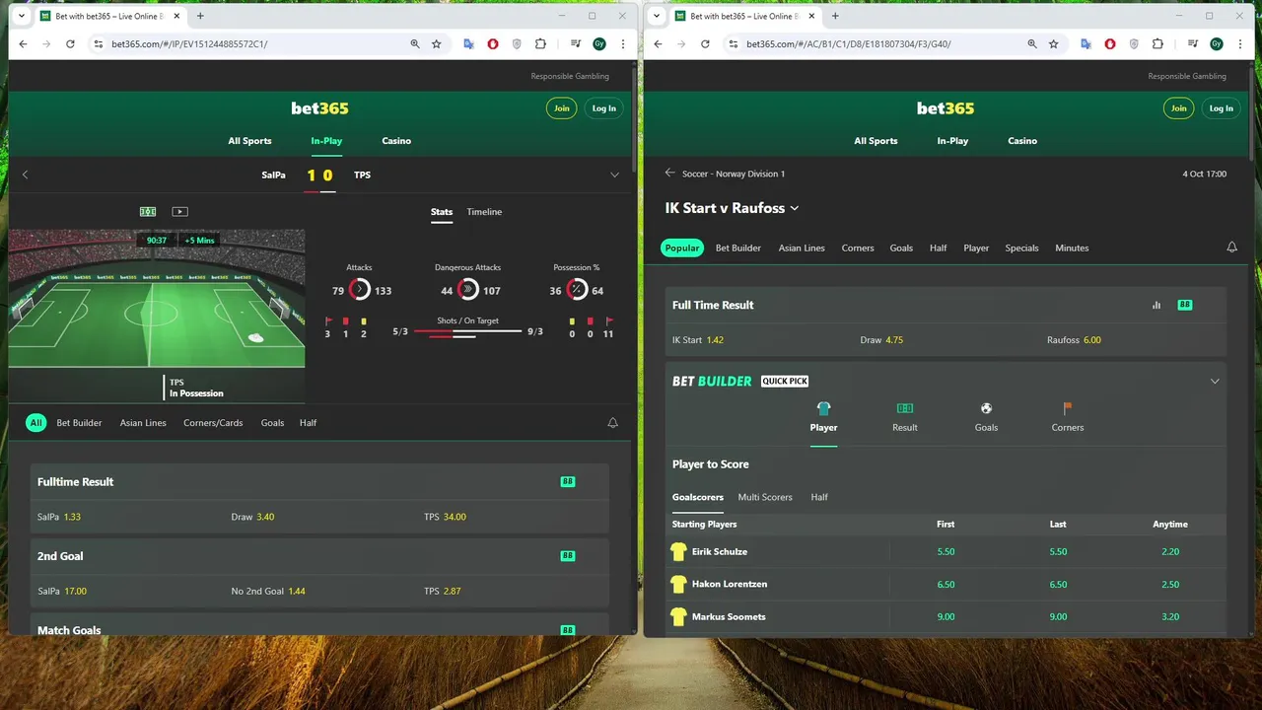The image size is (1262, 710).
Task: Click the live video stream icon
Action: coord(179,211)
